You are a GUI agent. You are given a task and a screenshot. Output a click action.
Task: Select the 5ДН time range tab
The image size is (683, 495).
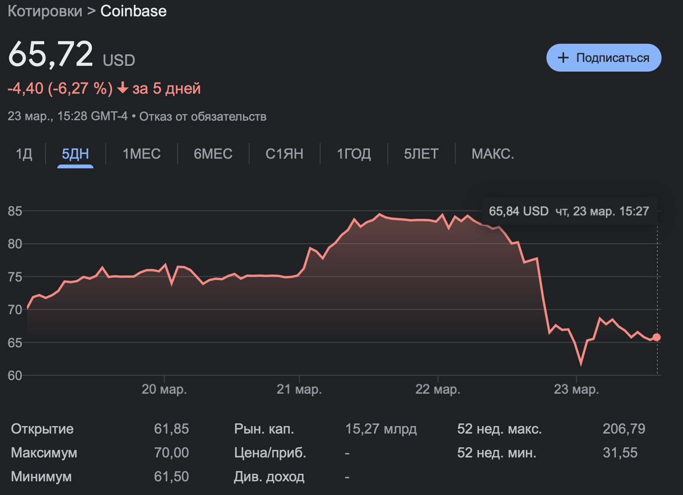(76, 154)
